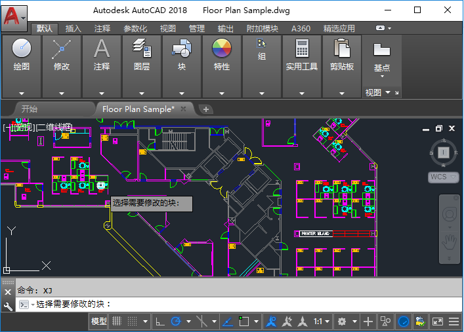Create a new drawing tab with plus
The width and height of the screenshot is (464, 332).
pyautogui.click(x=206, y=109)
